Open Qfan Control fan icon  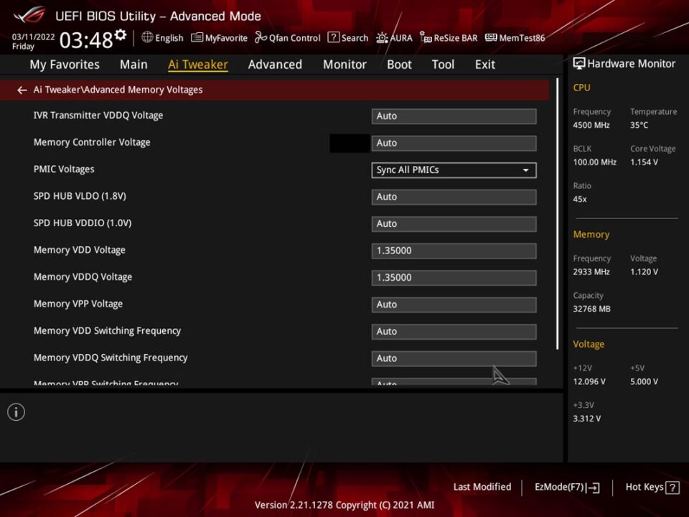(261, 38)
